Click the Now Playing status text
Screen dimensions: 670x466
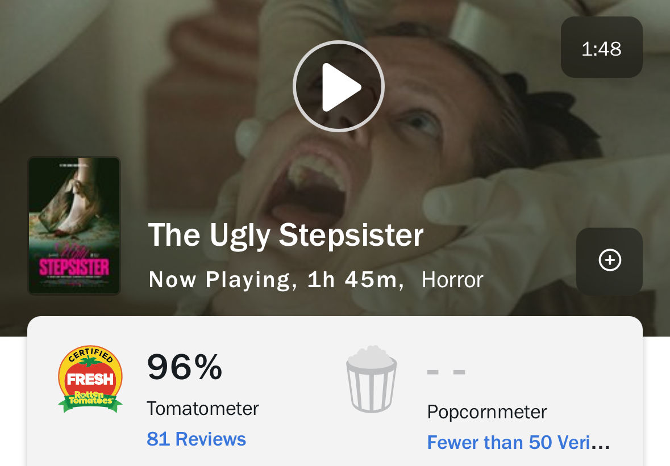(x=219, y=280)
